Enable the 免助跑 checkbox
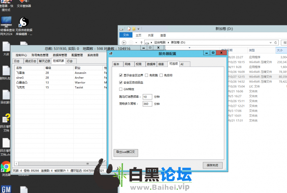The width and height of the screenshot is (287, 193). pyautogui.click(x=146, y=76)
